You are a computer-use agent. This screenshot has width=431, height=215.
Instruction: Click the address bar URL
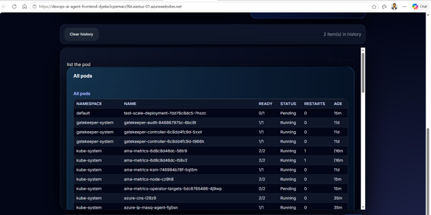[110, 6]
